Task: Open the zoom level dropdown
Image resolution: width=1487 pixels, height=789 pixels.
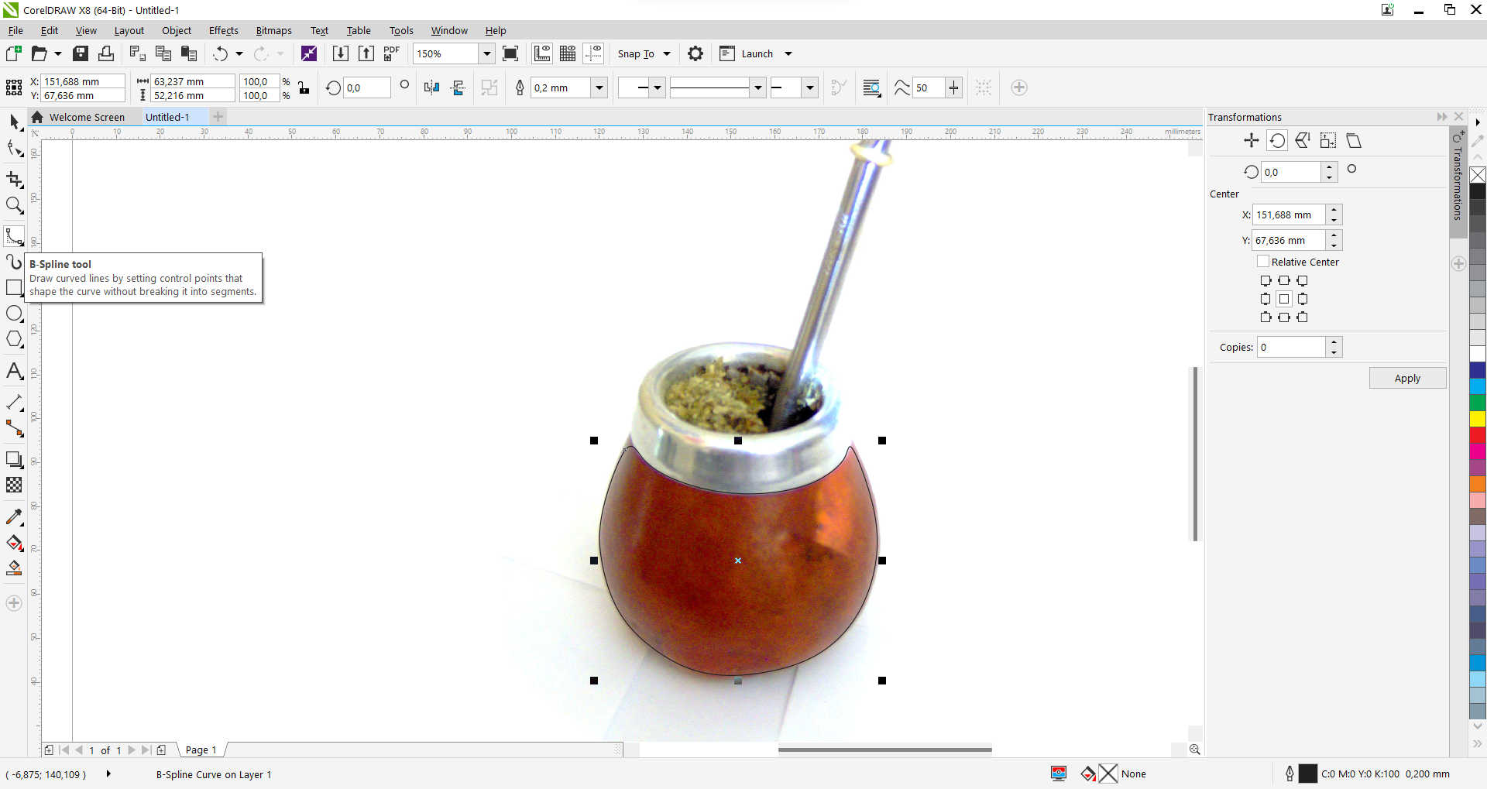Action: [x=486, y=53]
